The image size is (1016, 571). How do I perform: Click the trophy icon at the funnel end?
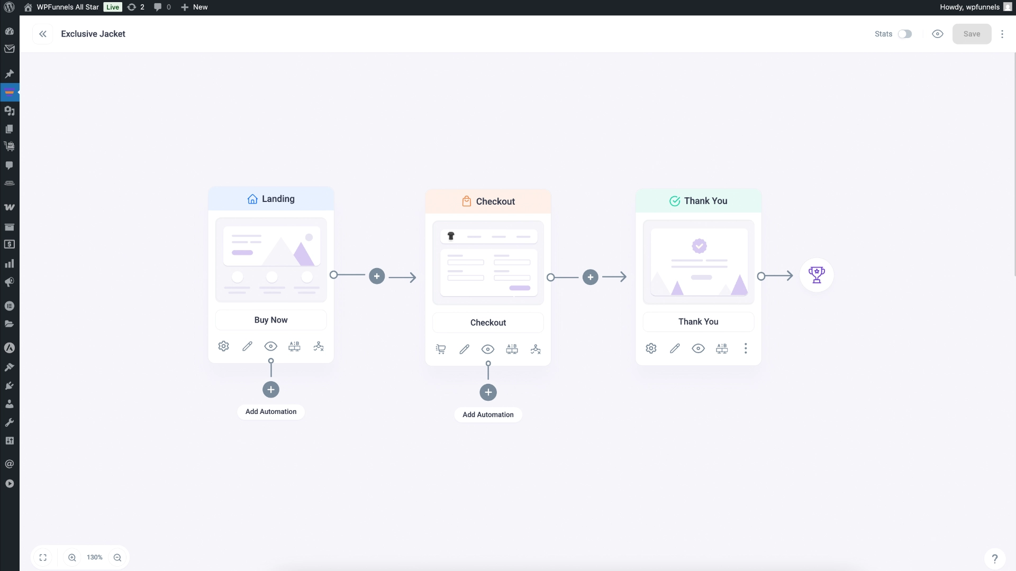pos(817,275)
